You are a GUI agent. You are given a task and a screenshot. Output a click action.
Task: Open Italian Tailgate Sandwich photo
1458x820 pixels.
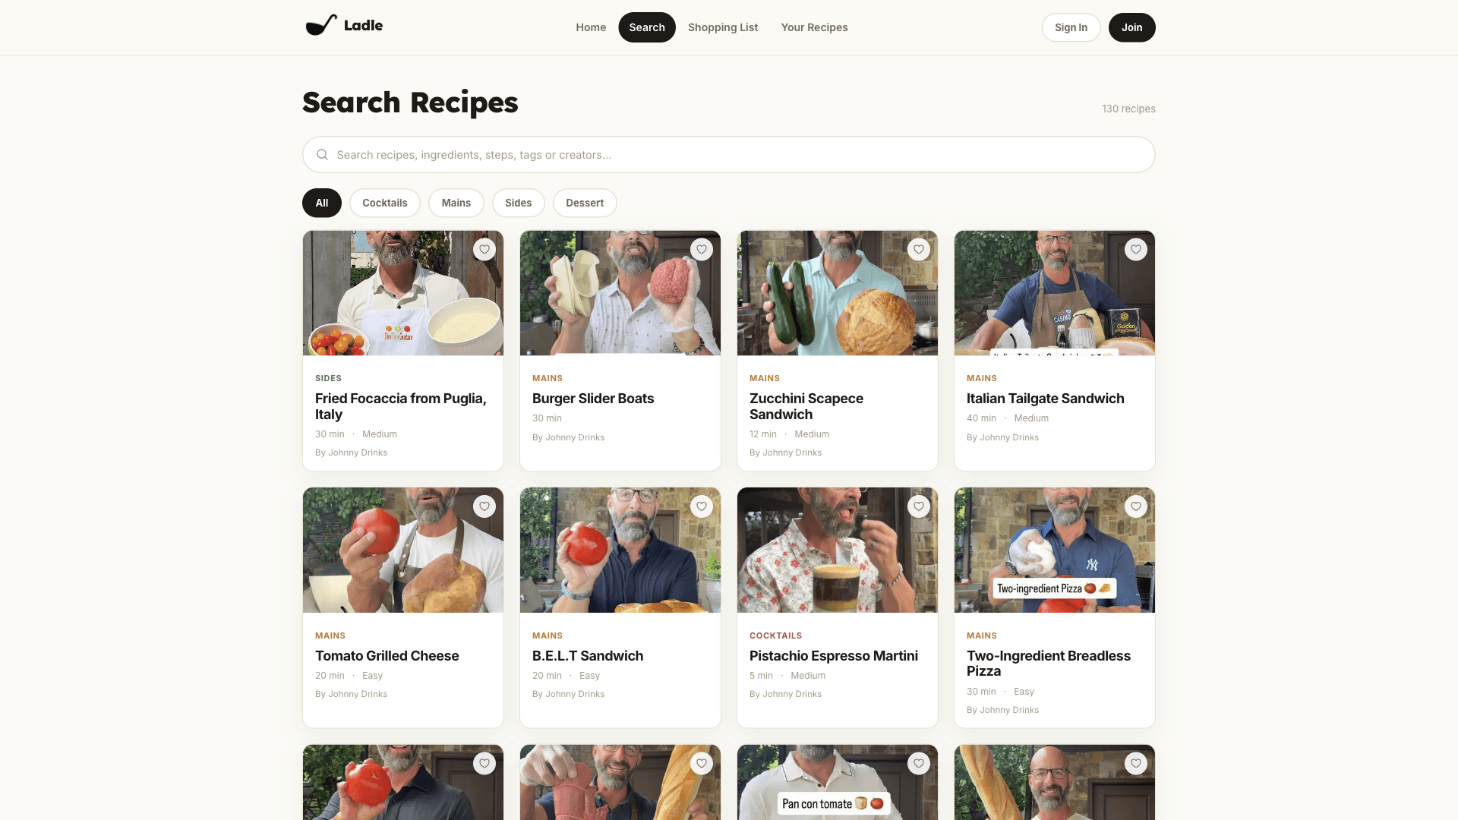click(1055, 293)
